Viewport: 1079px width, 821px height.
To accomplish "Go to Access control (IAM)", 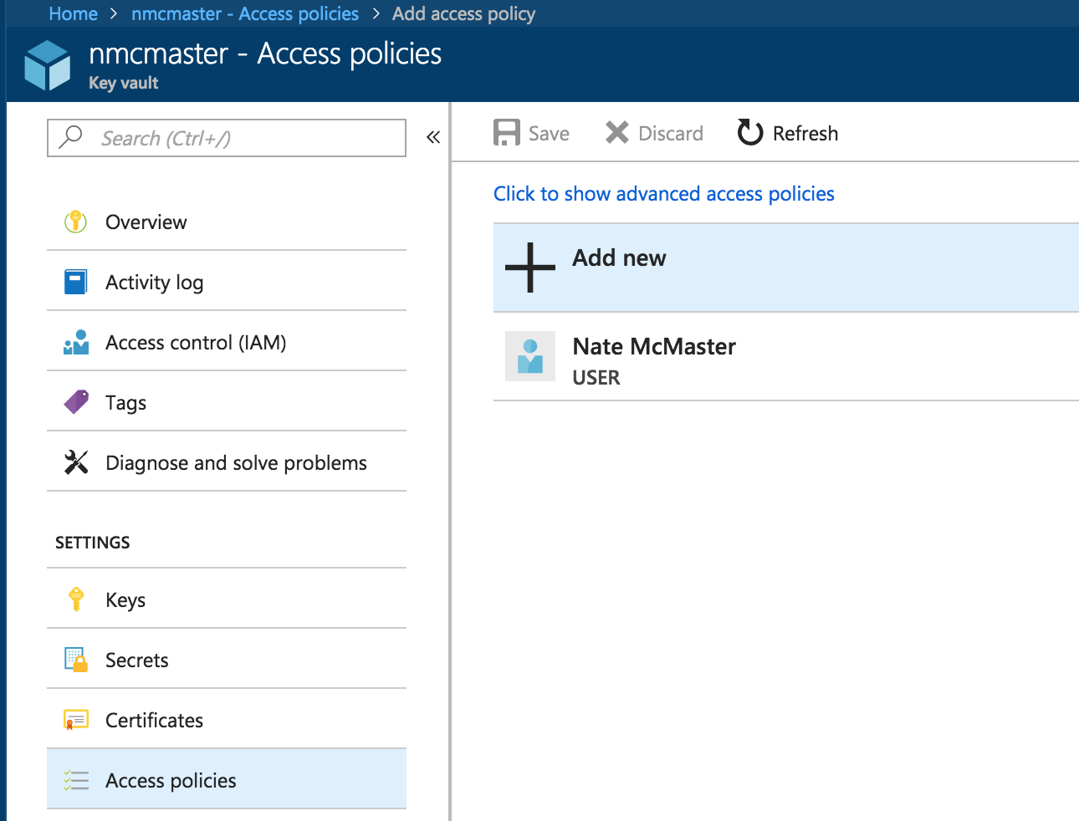I will point(227,342).
